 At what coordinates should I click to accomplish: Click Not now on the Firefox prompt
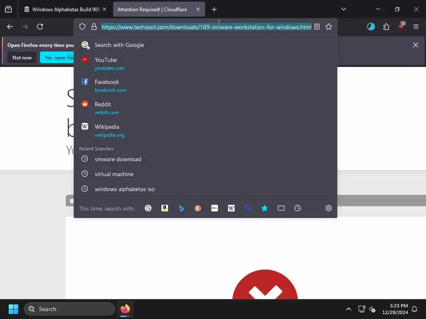[x=22, y=57]
